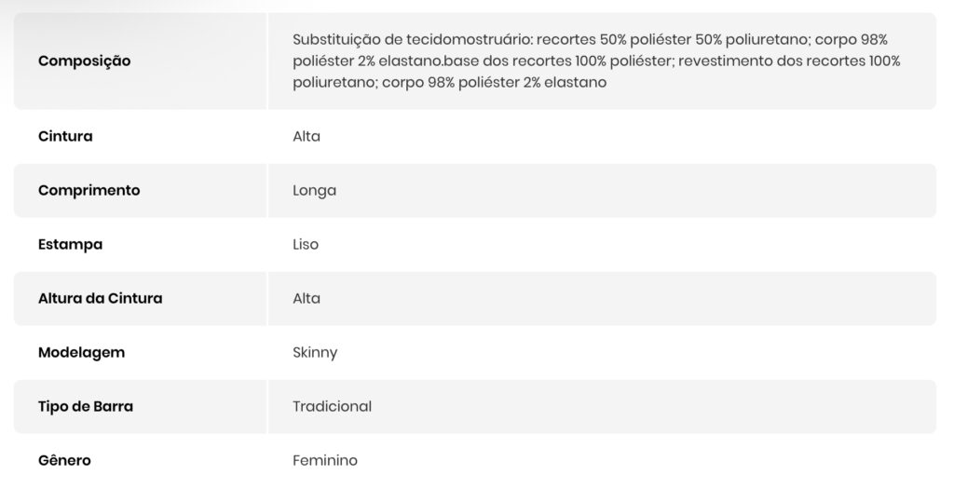
Task: Click 'Alta' value beside Altura da Cintura
Action: pos(307,298)
